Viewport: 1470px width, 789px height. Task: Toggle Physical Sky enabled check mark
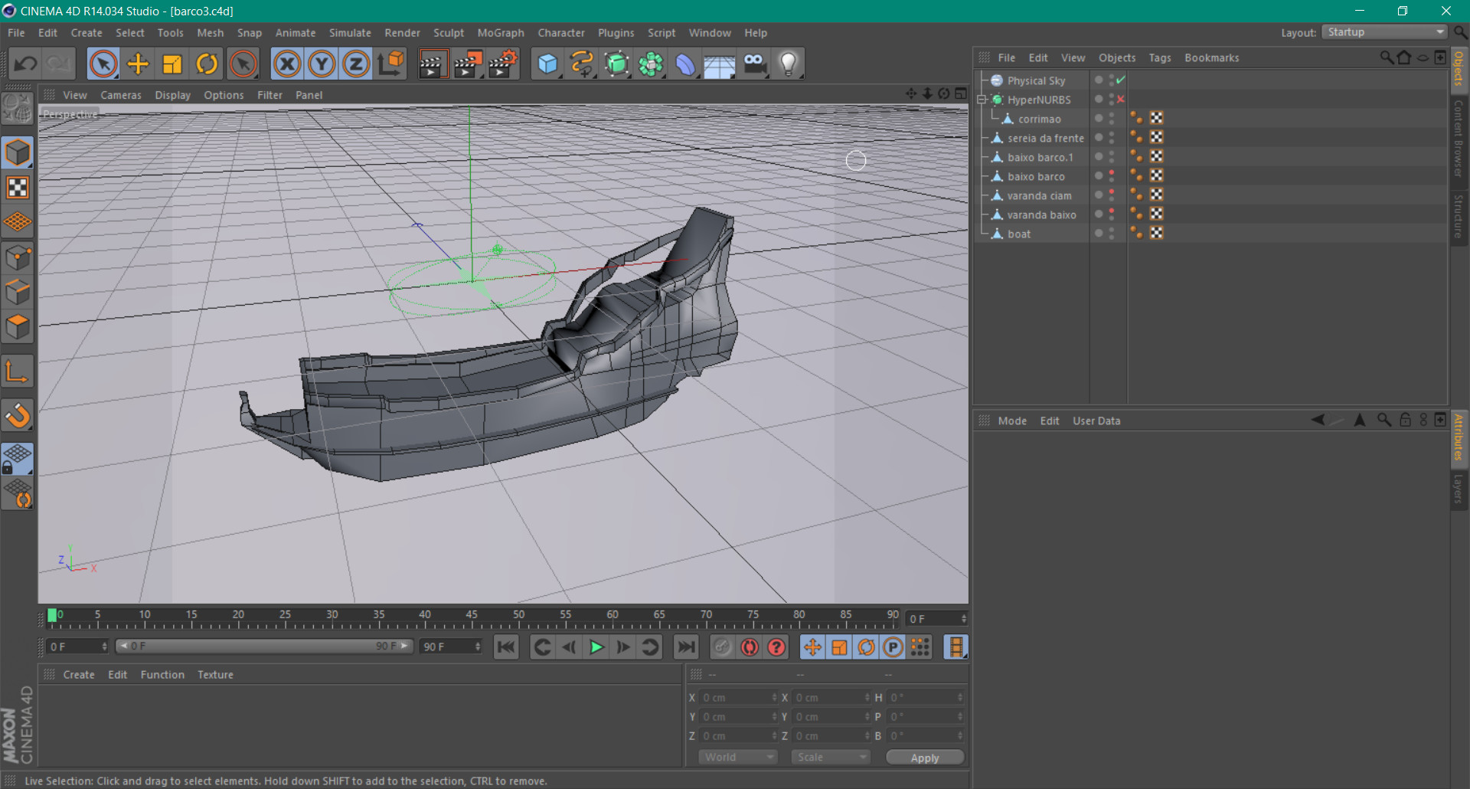pos(1121,80)
